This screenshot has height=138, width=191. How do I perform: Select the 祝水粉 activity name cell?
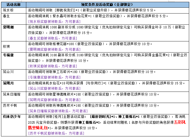[x=14, y=10]
